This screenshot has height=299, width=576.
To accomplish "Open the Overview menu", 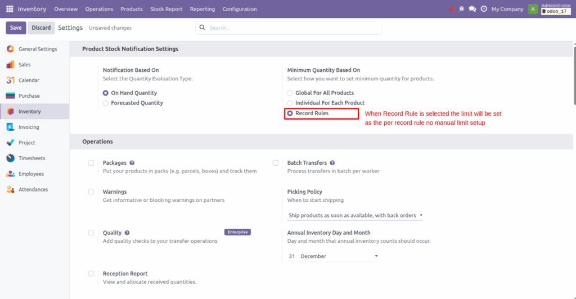I will coord(66,9).
